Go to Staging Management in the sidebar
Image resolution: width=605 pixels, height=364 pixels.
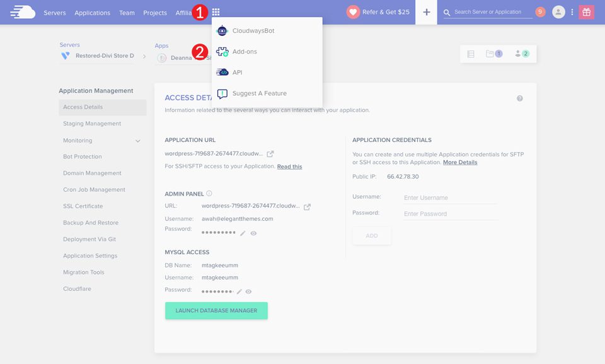92,124
